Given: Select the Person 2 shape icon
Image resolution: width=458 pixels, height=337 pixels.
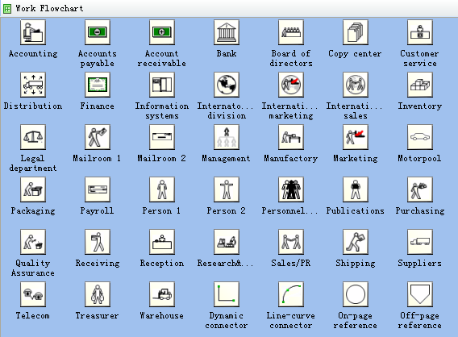Looking at the screenshot, I should [227, 189].
